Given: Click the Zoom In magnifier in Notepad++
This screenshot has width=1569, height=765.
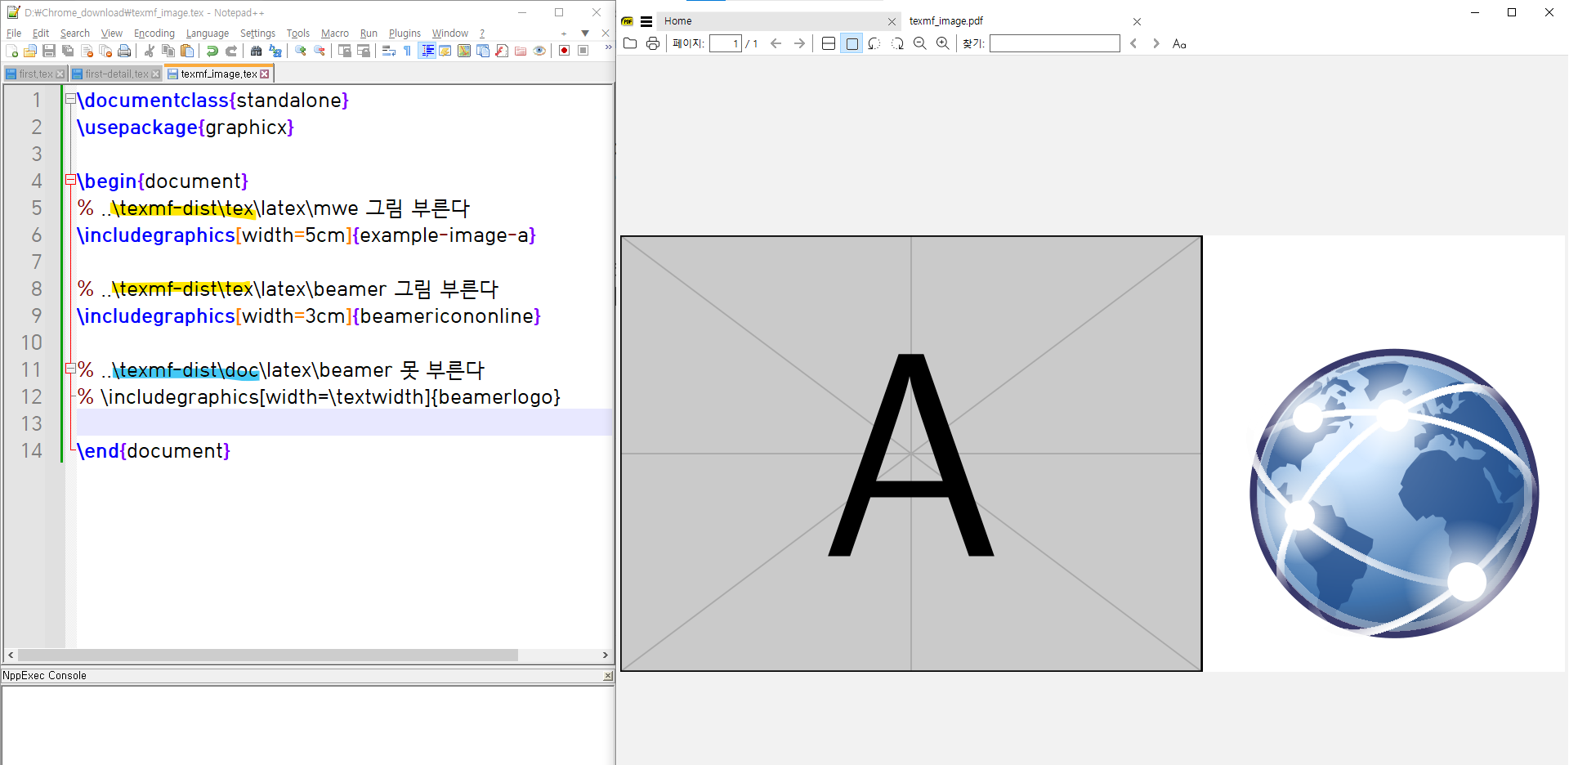Looking at the screenshot, I should coord(301,51).
